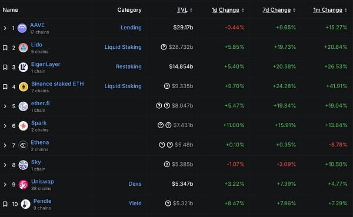
Task: Expand the AAVE row chevron
Action: [5, 28]
